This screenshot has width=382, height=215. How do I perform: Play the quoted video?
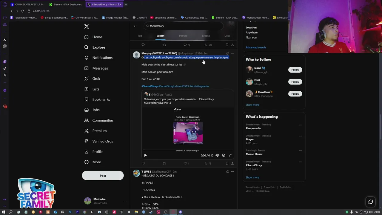click(145, 155)
